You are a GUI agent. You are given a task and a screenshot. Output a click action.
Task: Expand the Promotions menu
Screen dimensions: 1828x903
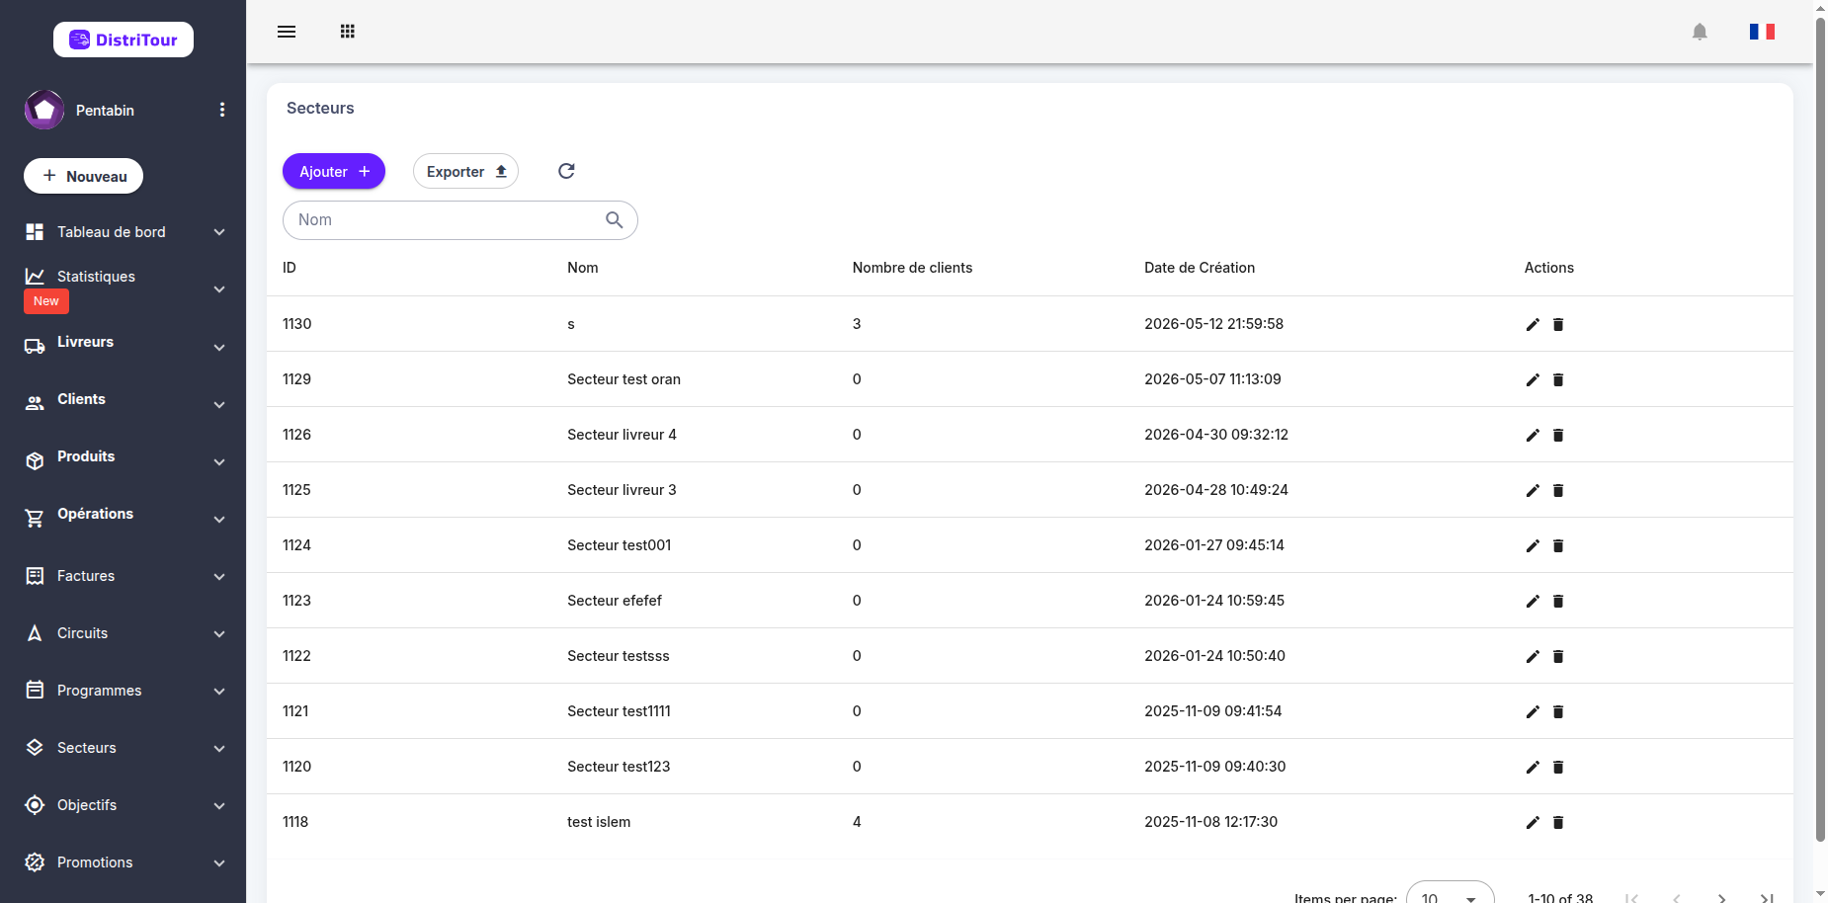tap(124, 862)
